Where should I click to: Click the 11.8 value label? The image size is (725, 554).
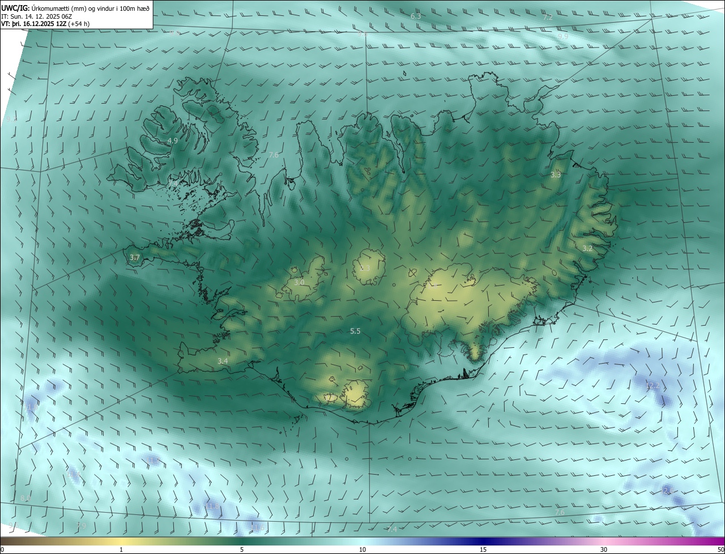coord(213,505)
